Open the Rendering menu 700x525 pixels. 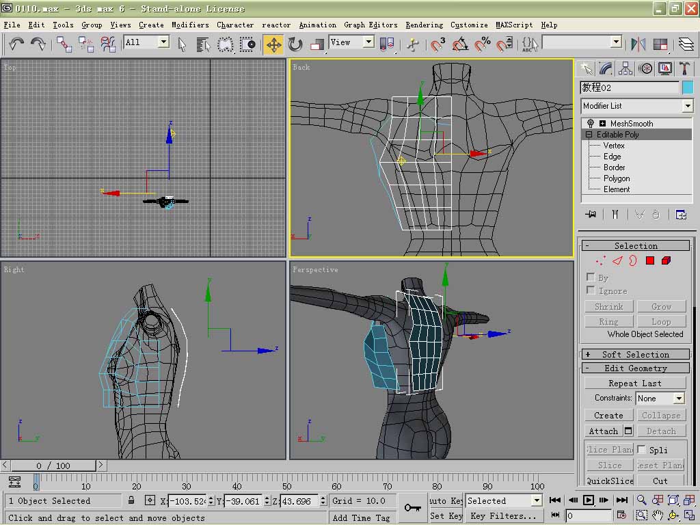(424, 25)
